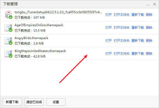The image size is (159, 108).
Task: Open the BingMapsUnitedStates.themepack file
Action: coord(109,54)
